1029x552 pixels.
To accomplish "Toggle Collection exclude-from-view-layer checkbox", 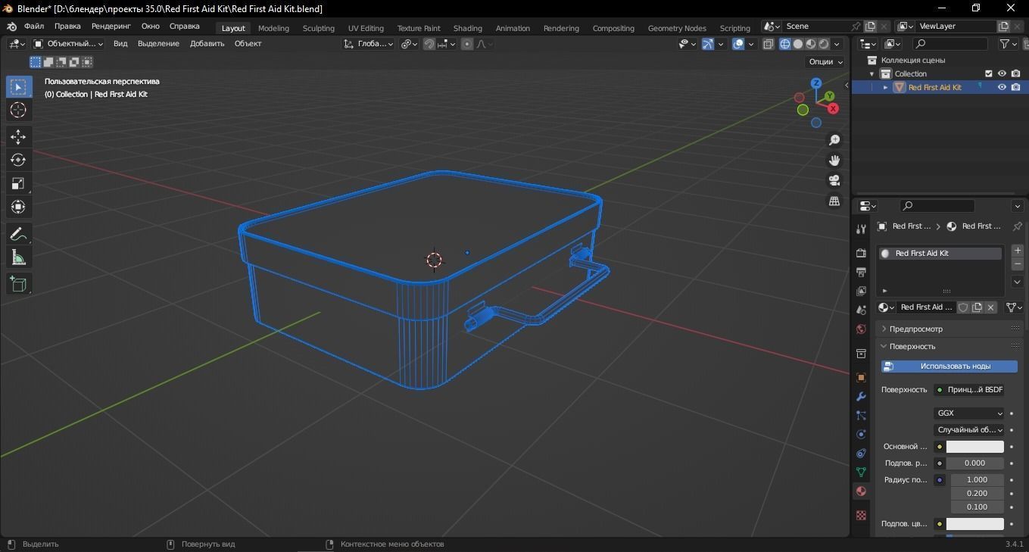I will point(988,73).
